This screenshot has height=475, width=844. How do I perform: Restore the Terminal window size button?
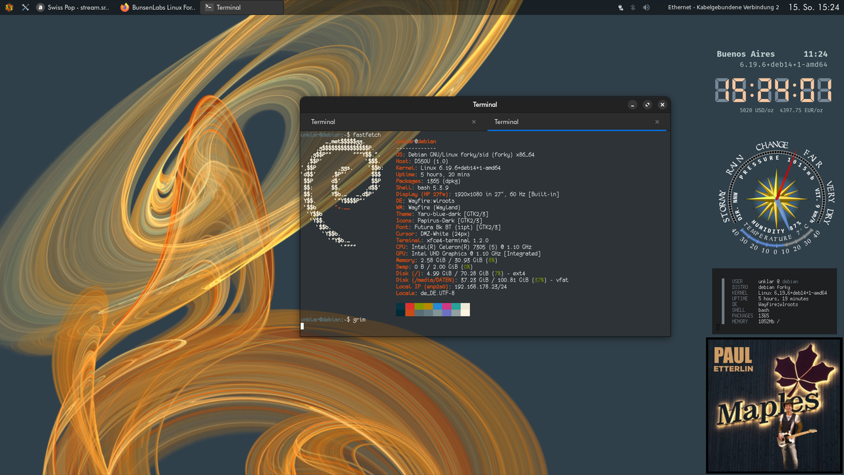click(648, 105)
